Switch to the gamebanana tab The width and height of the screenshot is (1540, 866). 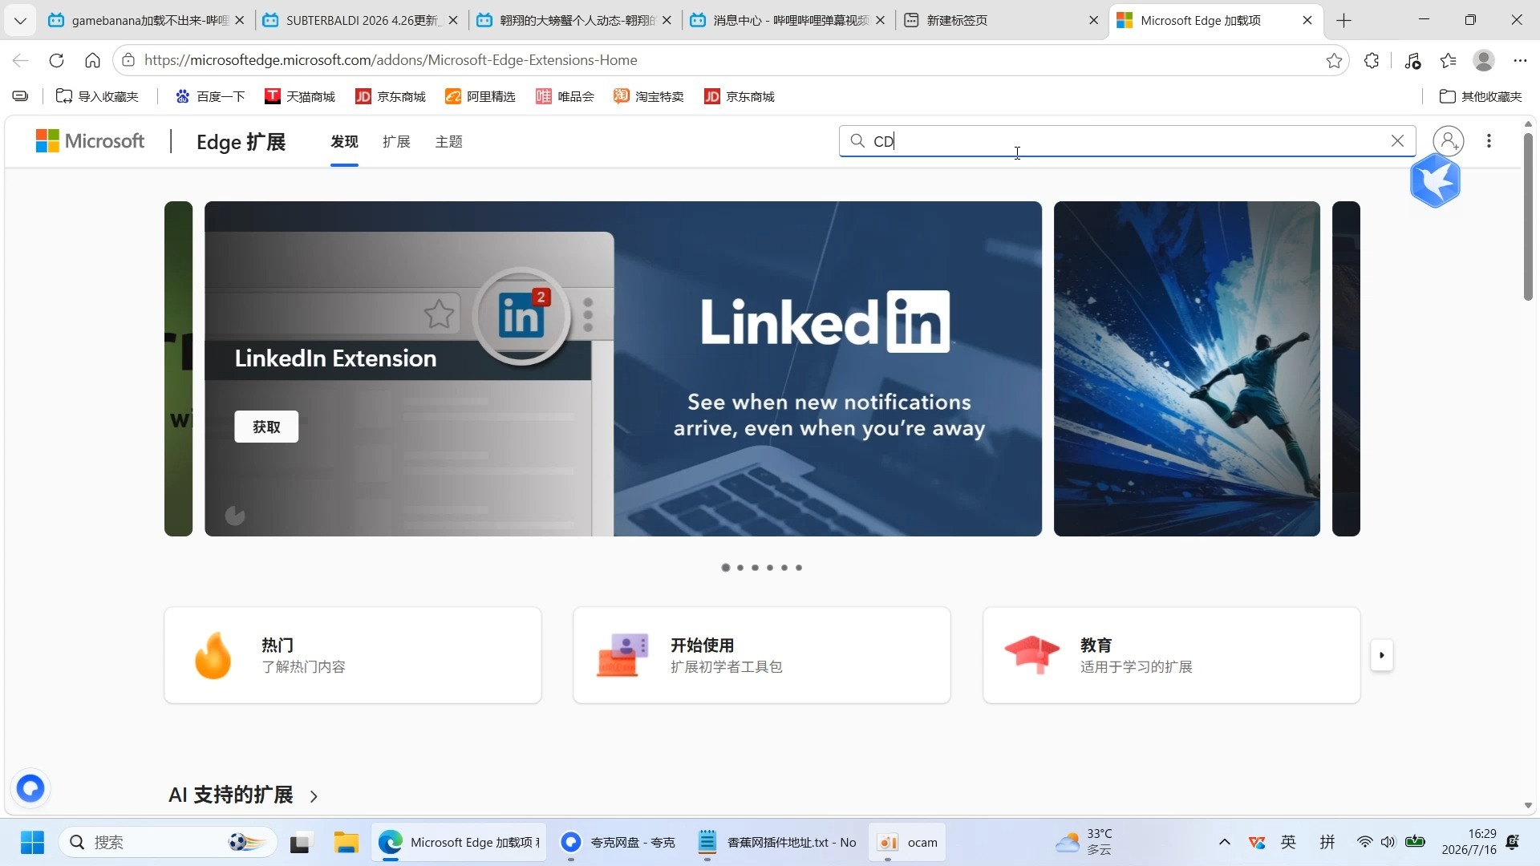148,20
